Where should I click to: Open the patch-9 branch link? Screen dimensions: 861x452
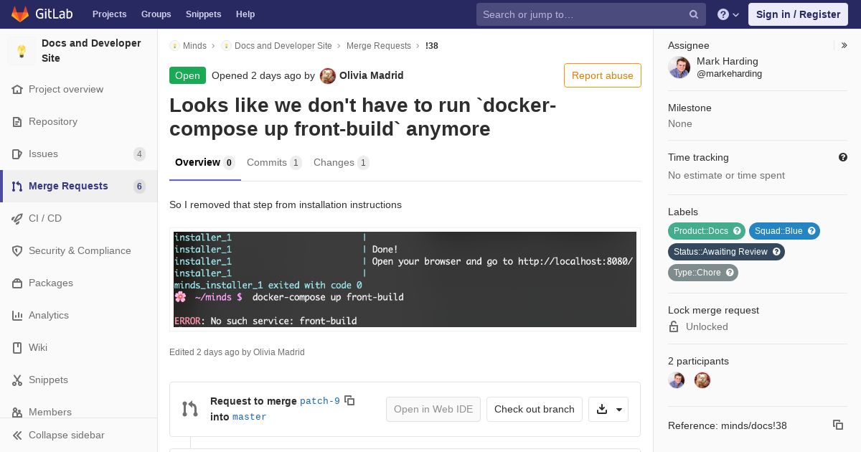point(320,401)
